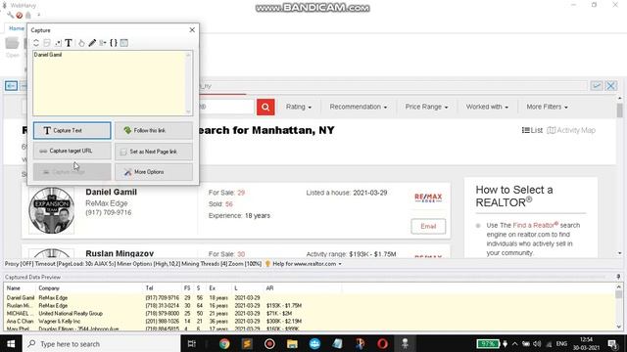Open the list dropdown icon beside the pencil
Screen dimensions: 627x352
pos(103,43)
